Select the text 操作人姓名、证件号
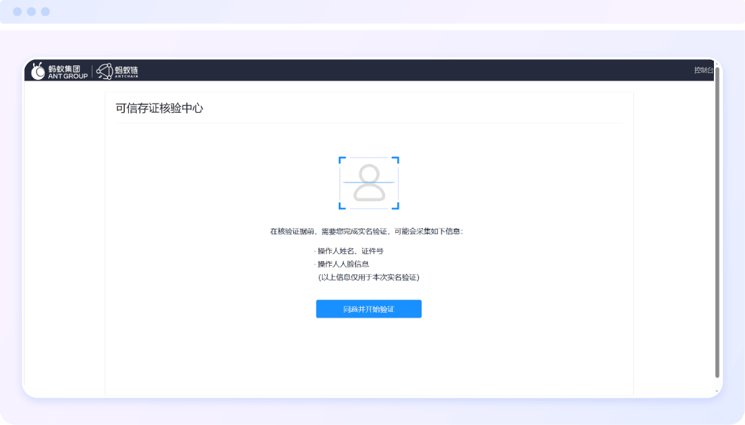 click(350, 251)
